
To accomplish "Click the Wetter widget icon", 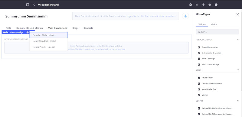I will pyautogui.click(x=199, y=95).
